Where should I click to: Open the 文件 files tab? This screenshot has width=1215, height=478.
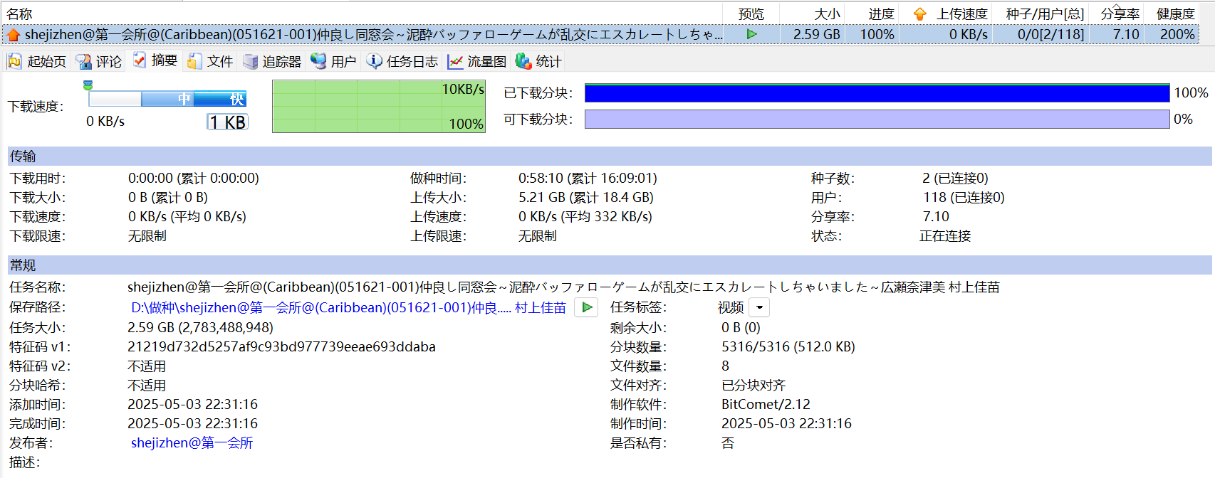click(x=211, y=62)
